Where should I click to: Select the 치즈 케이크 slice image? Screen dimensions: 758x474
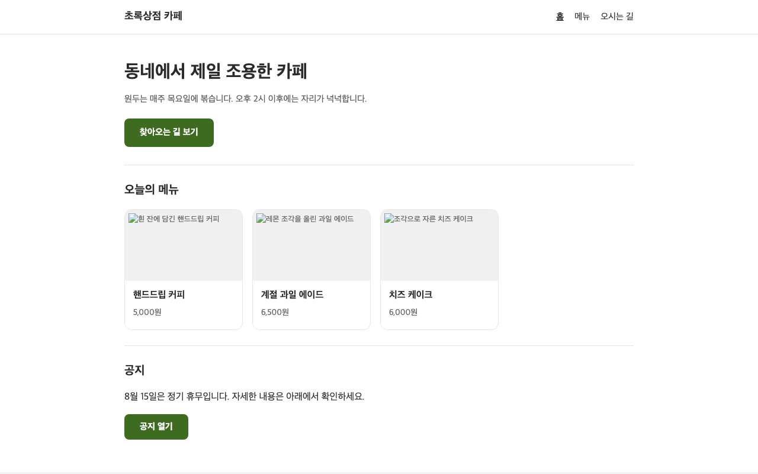pos(439,245)
